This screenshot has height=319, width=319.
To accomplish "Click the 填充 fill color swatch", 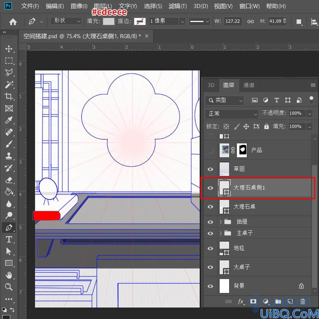I will tap(109, 21).
